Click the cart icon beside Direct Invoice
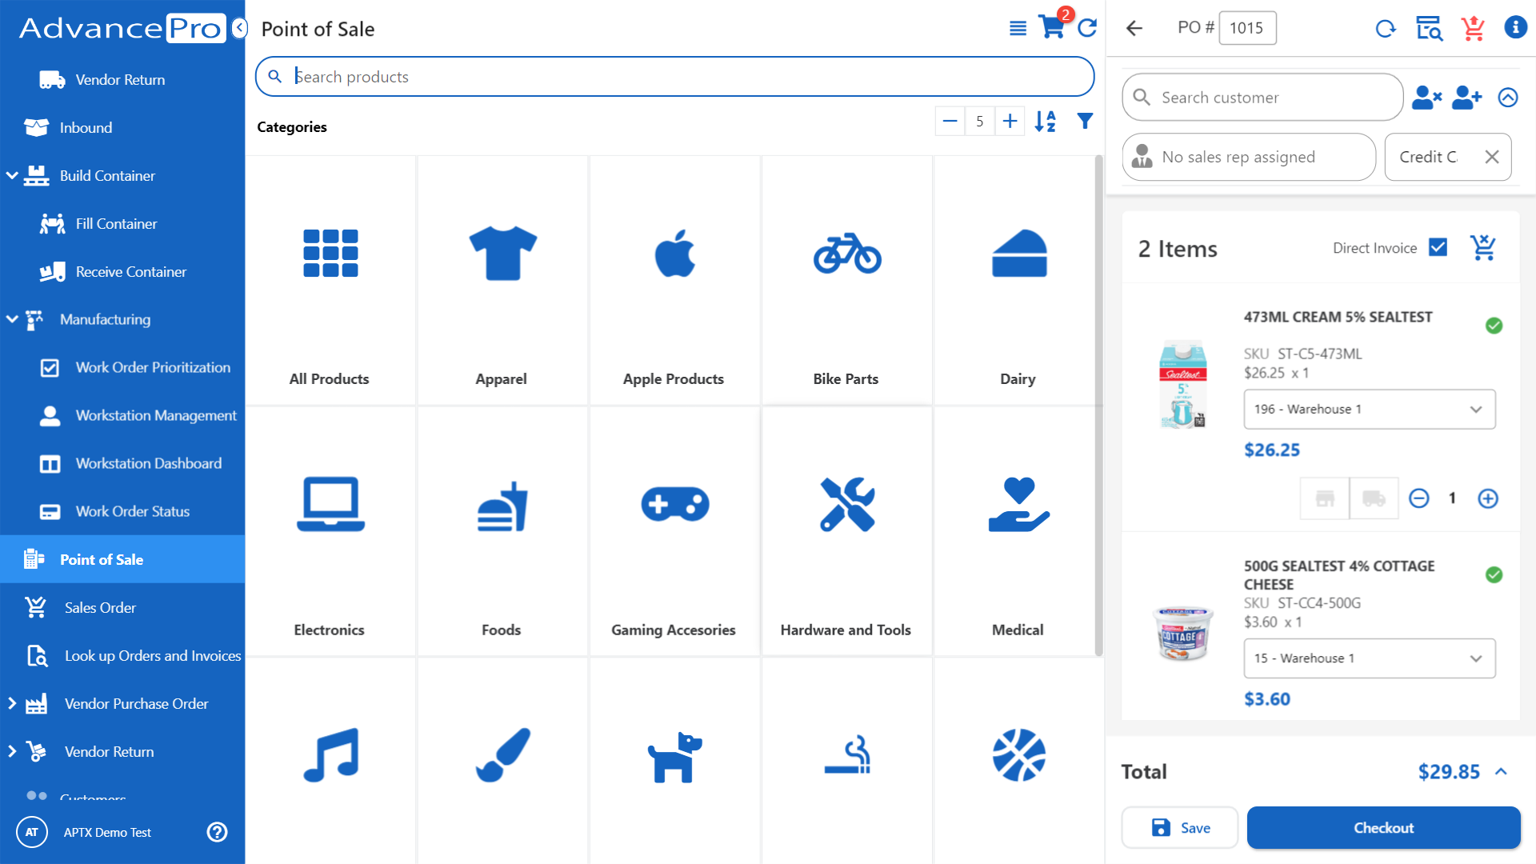 point(1482,248)
